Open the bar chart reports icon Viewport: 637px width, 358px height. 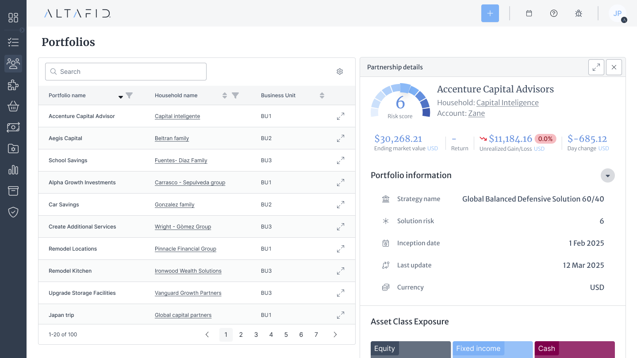(x=13, y=170)
